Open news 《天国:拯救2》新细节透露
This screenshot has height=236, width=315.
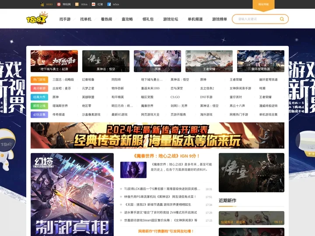tap(157, 205)
